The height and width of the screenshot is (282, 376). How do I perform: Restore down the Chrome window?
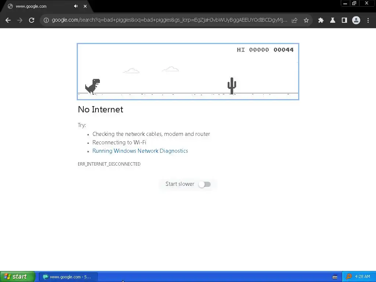[x=354, y=3]
